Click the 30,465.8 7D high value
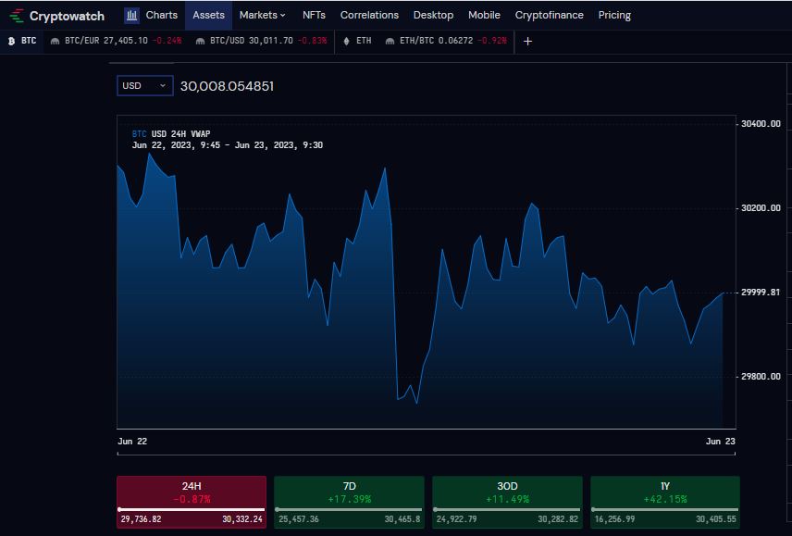 pyautogui.click(x=402, y=518)
